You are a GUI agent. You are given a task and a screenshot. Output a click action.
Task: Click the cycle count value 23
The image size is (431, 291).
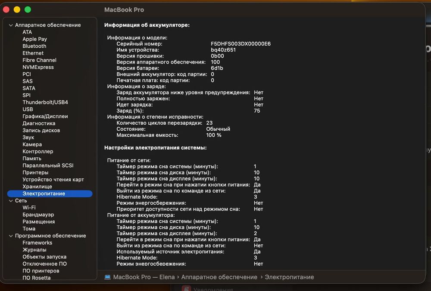pyautogui.click(x=209, y=123)
